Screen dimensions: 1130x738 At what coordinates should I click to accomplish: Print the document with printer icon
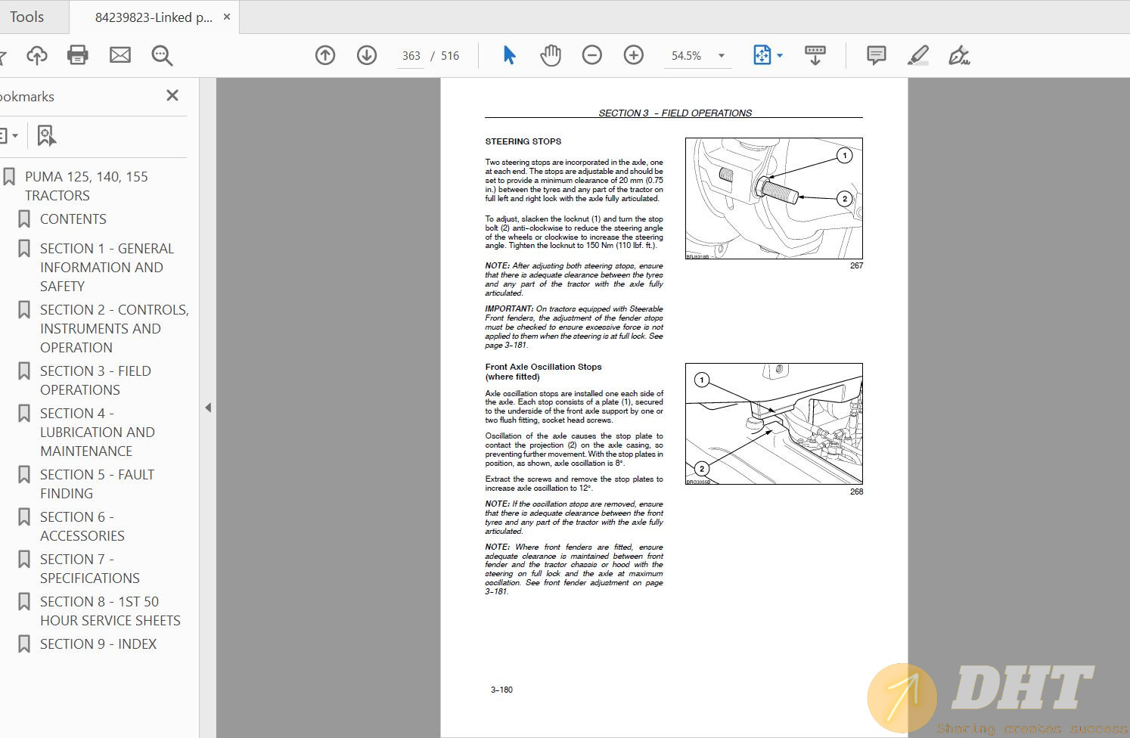[78, 55]
